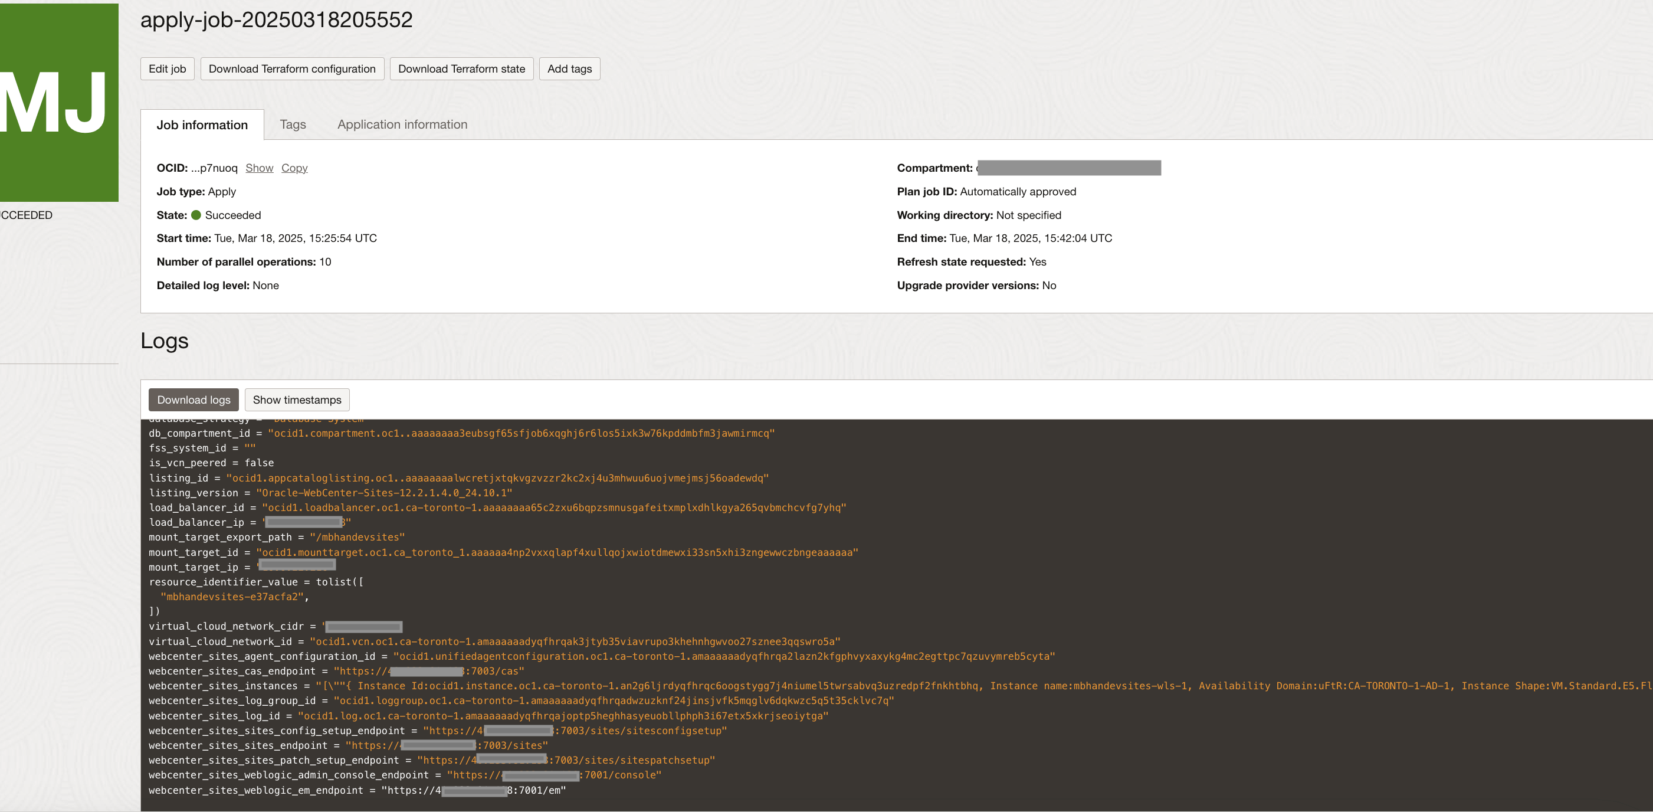Screen dimensions: 1653x812
Task: Click the weblogic admin console endpoint URL
Action: 554,775
